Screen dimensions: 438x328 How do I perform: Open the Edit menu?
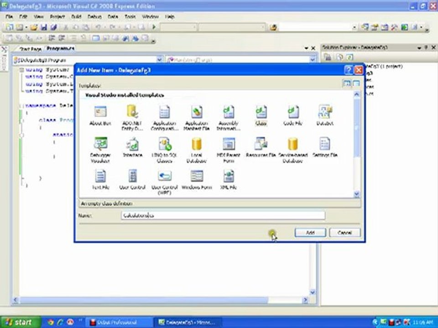click(x=23, y=17)
